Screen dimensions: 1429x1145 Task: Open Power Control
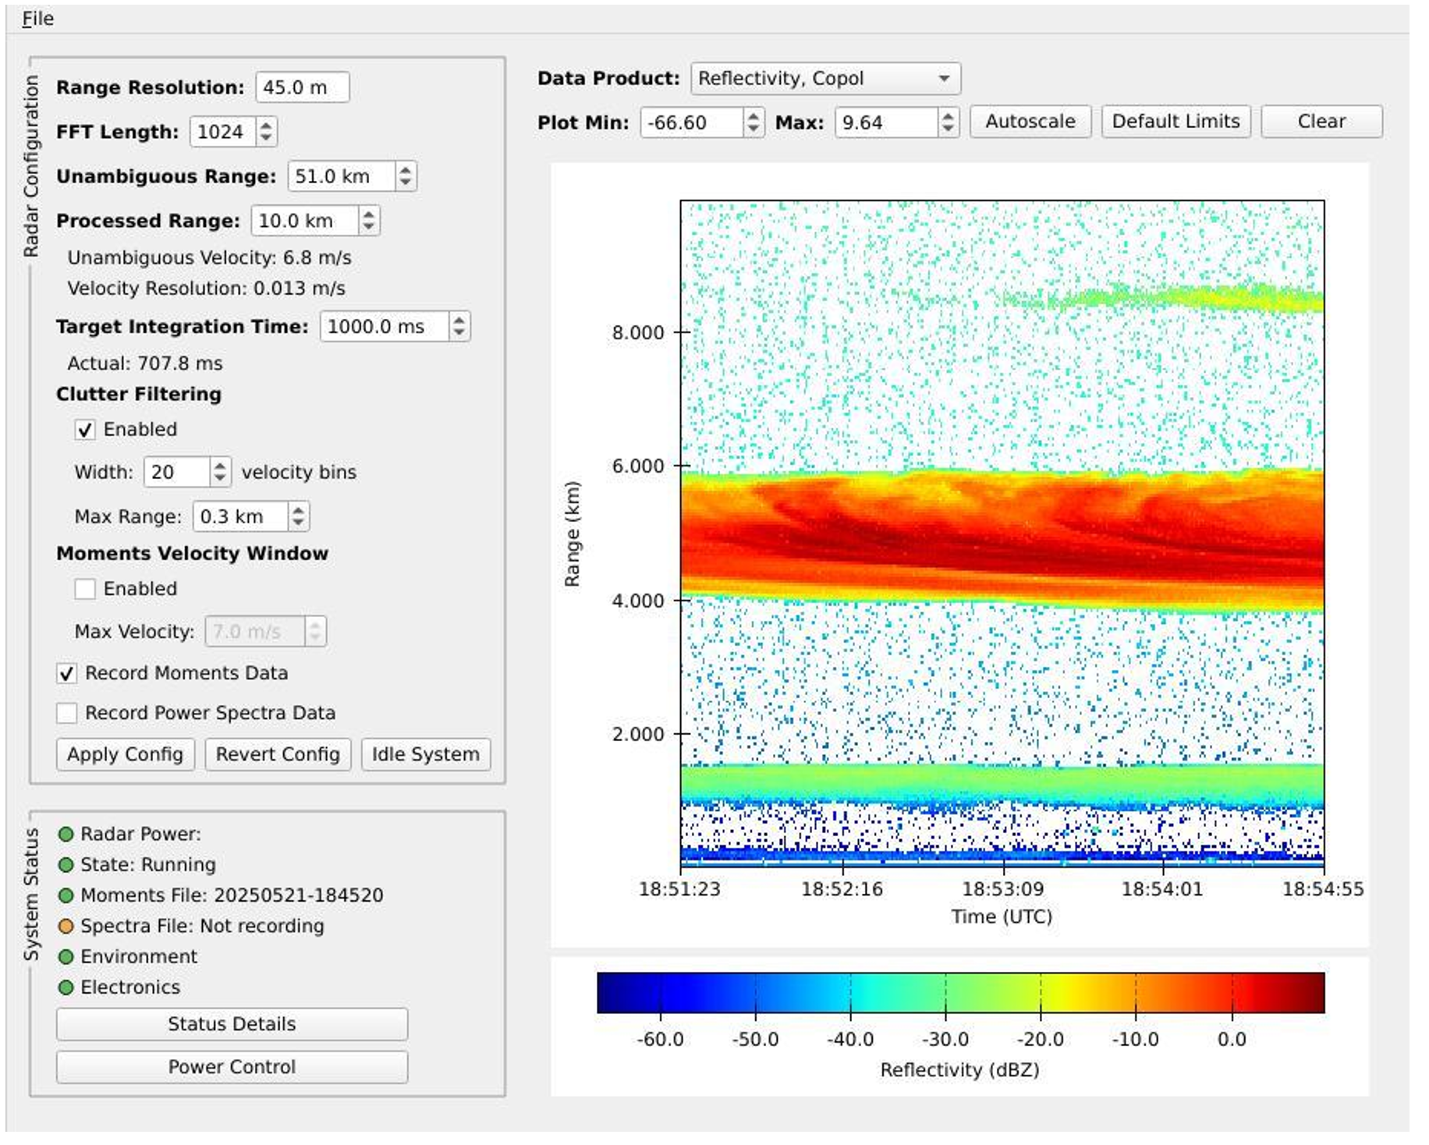[232, 1067]
